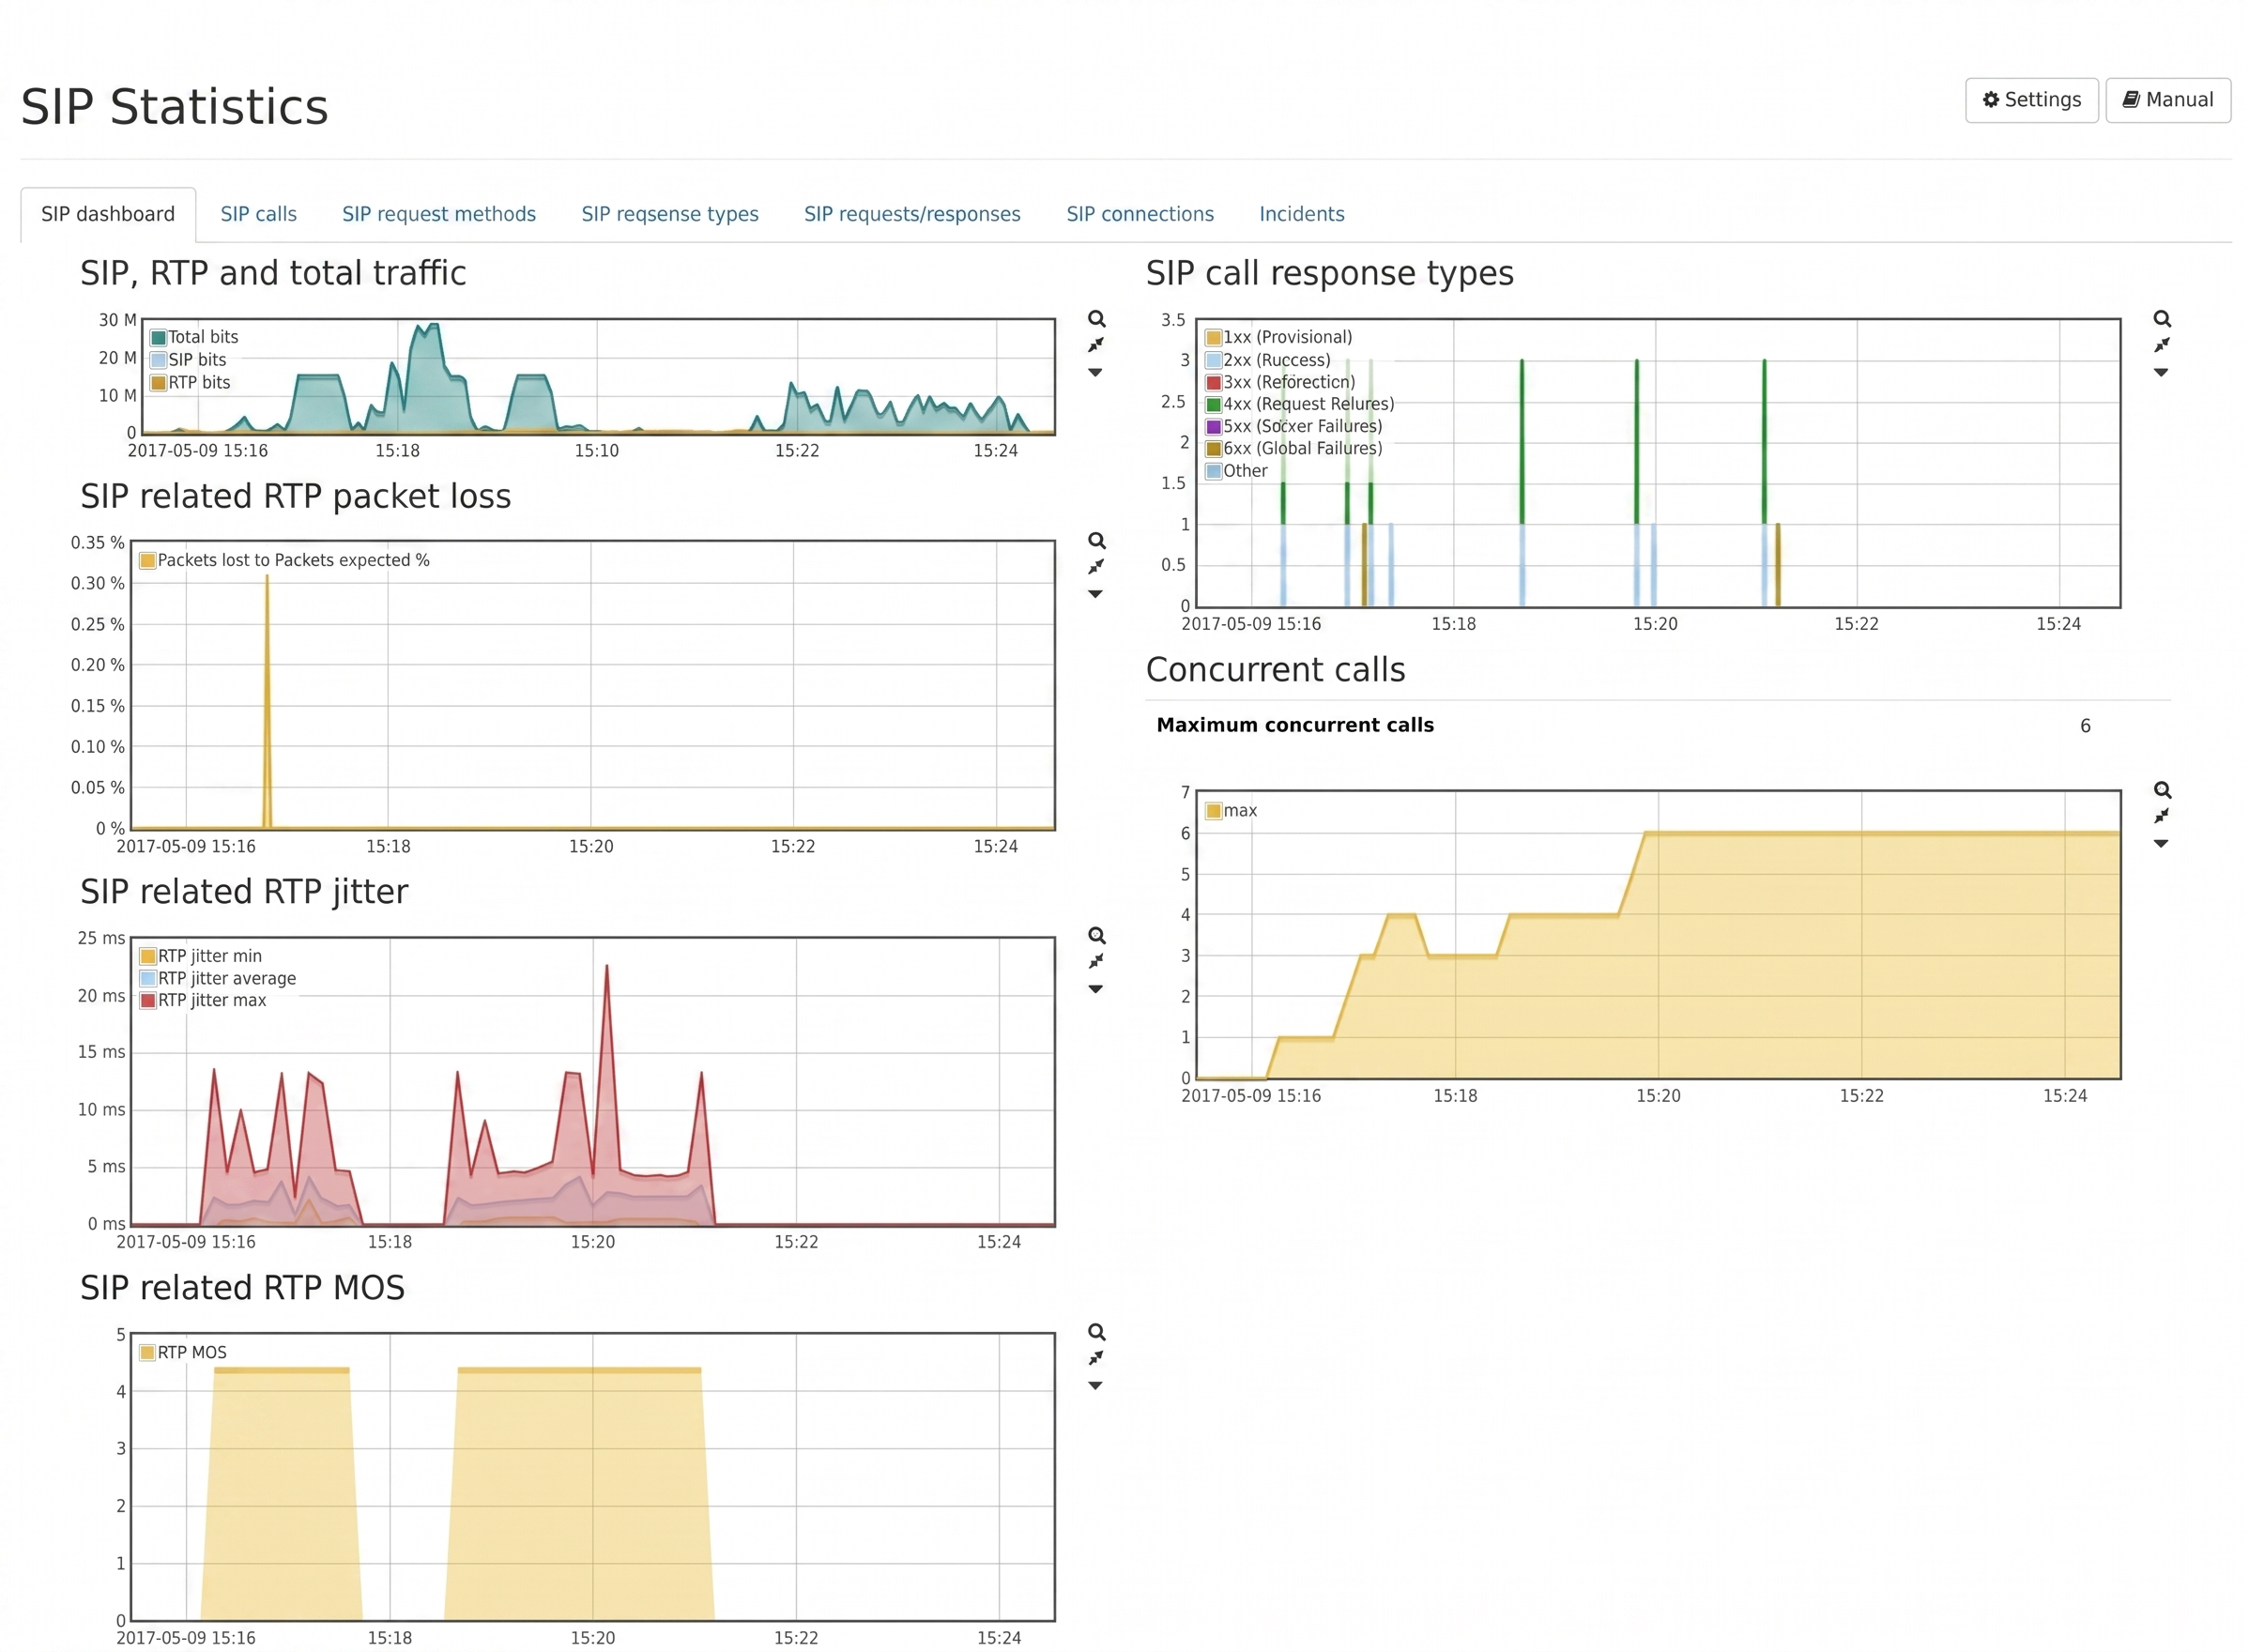2249x1652 pixels.
Task: Open dropdown caret for packet loss chart
Action: (1095, 594)
